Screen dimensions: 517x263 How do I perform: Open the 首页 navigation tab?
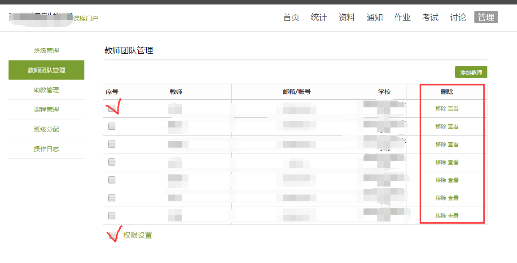tap(291, 17)
